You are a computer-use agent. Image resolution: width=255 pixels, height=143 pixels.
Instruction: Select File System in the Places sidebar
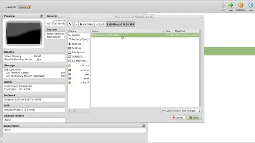[x=78, y=52]
